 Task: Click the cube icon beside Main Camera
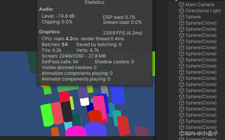(181, 5)
